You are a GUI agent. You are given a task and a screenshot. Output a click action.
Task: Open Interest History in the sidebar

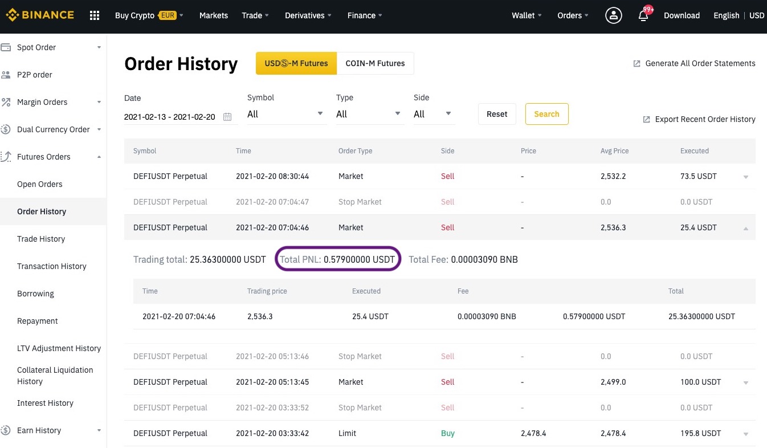[45, 403]
